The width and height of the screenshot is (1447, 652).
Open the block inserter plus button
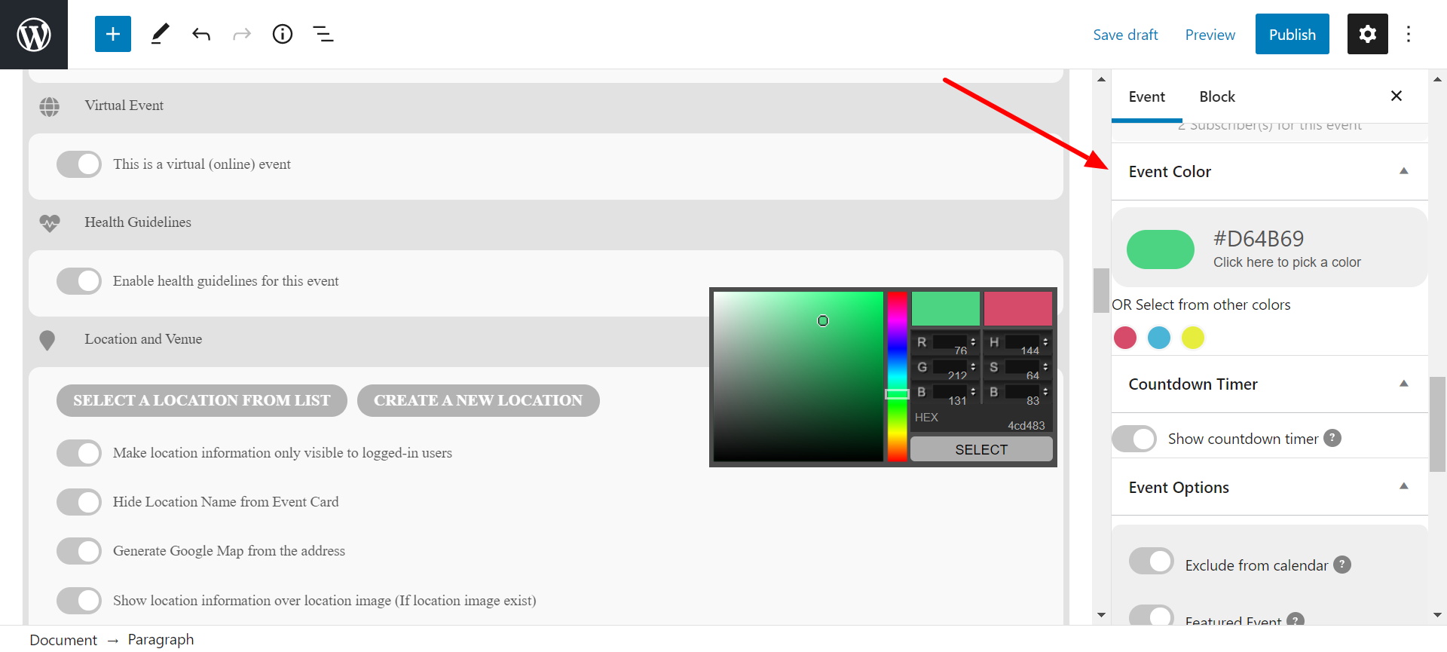click(113, 35)
